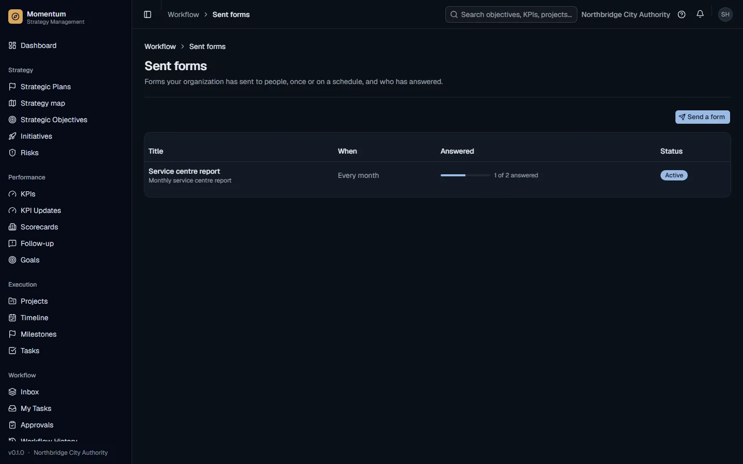Open Dashboard in the sidebar
The width and height of the screenshot is (743, 464).
click(66, 45)
